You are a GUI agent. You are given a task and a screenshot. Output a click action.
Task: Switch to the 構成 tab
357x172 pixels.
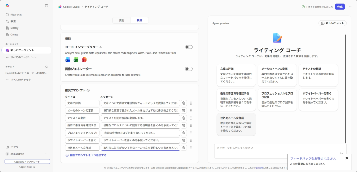pos(139,21)
